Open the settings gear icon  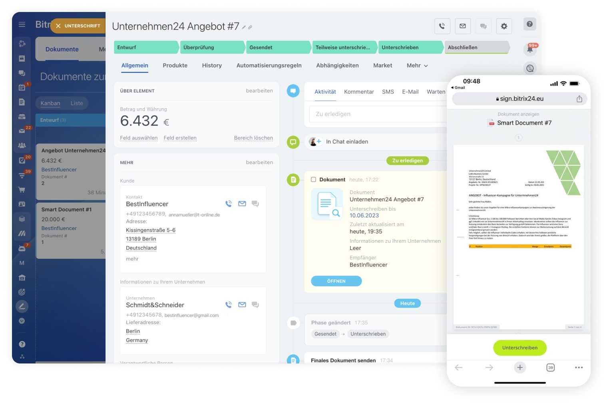504,26
